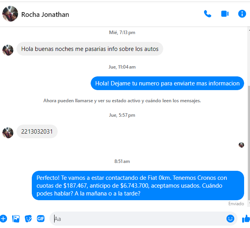This screenshot has width=250, height=228.
Task: Click the Aa message input field
Action: tap(137, 219)
